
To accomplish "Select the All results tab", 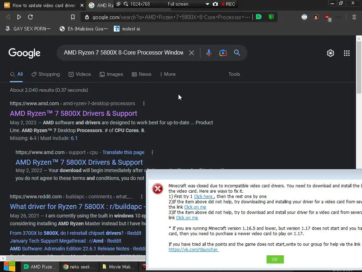I will (x=16, y=74).
